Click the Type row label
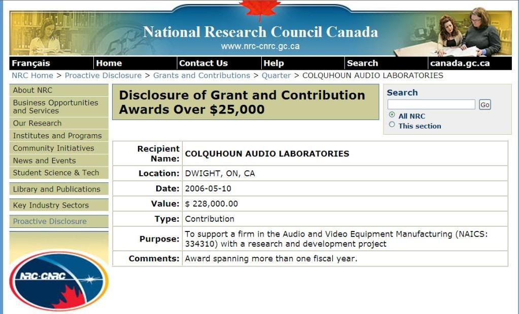The width and height of the screenshot is (519, 314). [167, 219]
